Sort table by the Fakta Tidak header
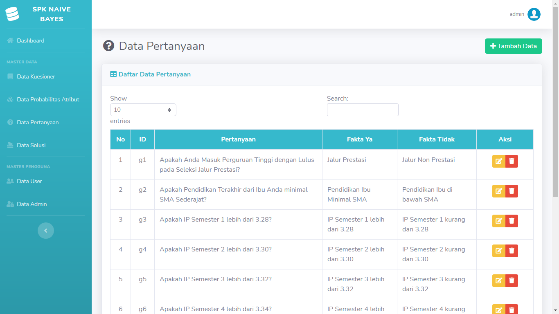 click(437, 139)
